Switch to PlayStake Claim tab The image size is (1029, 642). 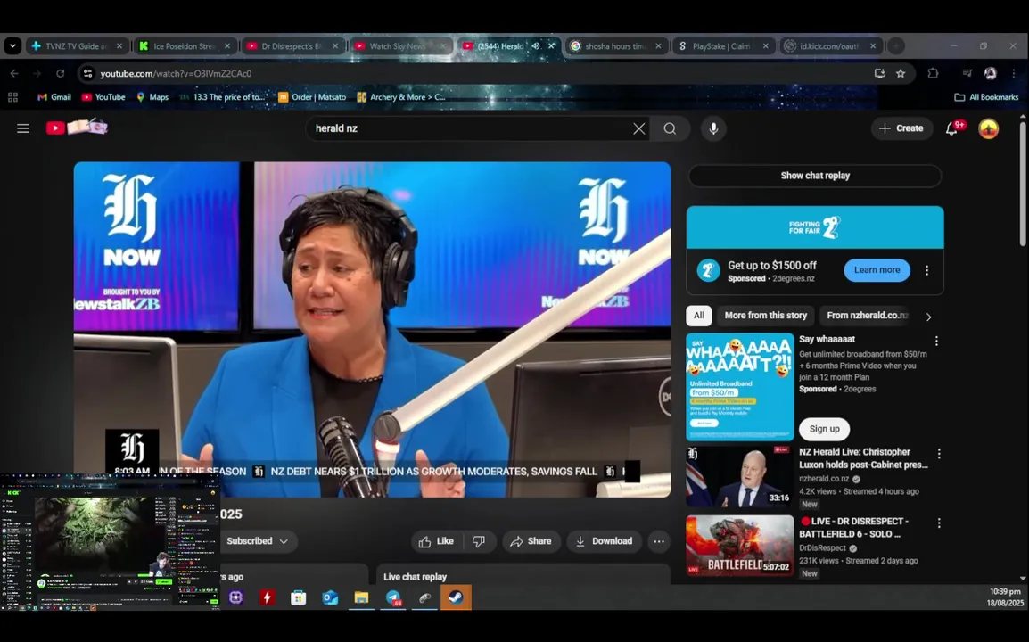723,46
